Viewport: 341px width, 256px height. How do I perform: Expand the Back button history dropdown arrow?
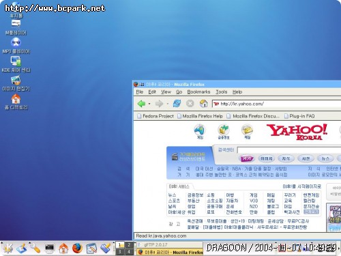coord(149,104)
